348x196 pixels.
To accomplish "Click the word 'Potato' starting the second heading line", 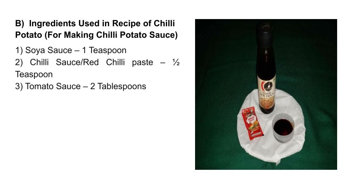I will pos(29,35).
